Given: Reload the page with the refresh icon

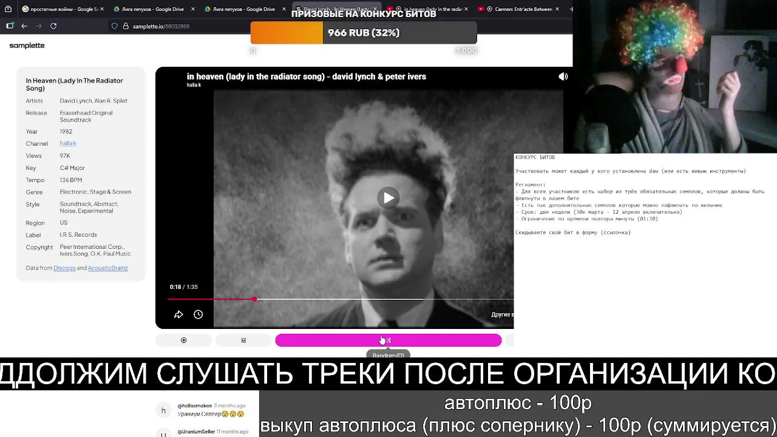Looking at the screenshot, I should point(53,26).
